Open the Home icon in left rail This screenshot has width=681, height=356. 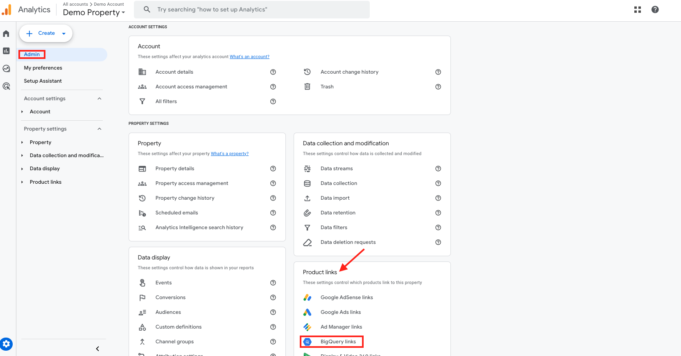pyautogui.click(x=6, y=34)
